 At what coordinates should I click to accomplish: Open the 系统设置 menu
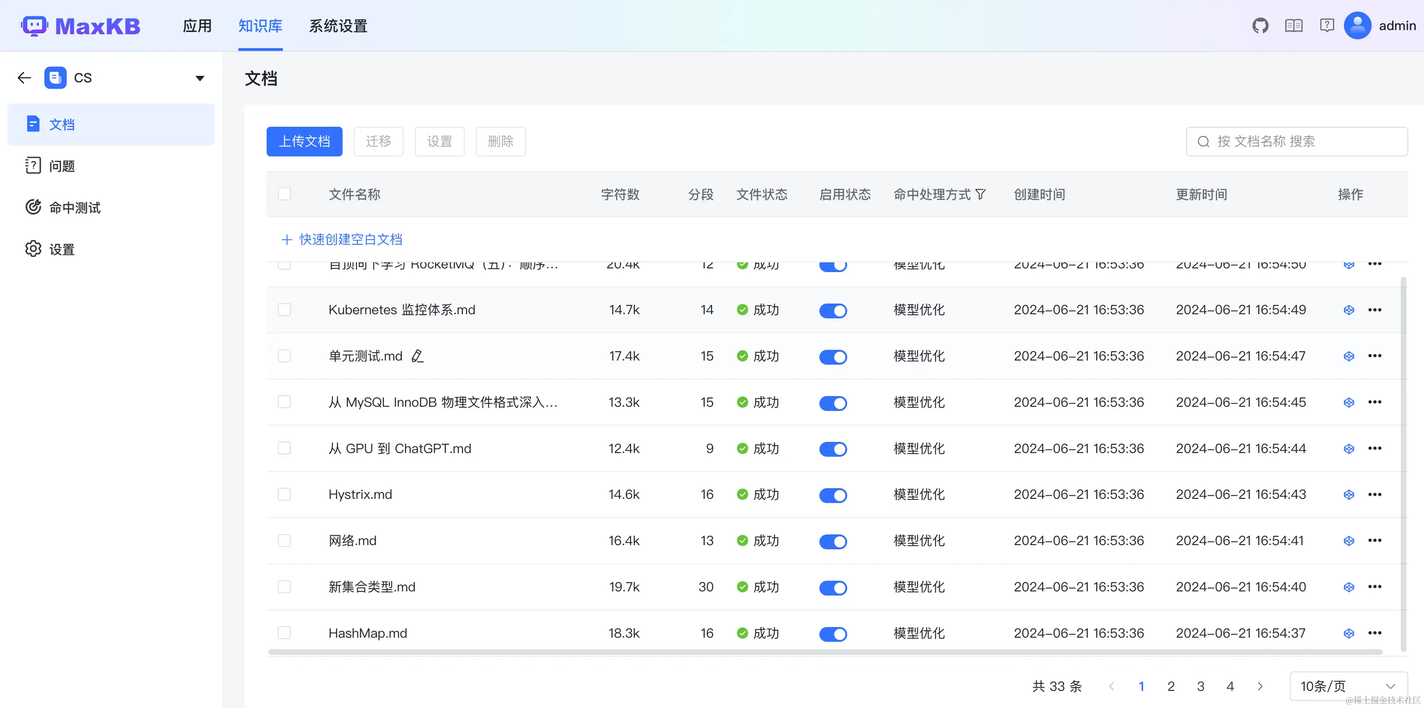[x=337, y=25]
